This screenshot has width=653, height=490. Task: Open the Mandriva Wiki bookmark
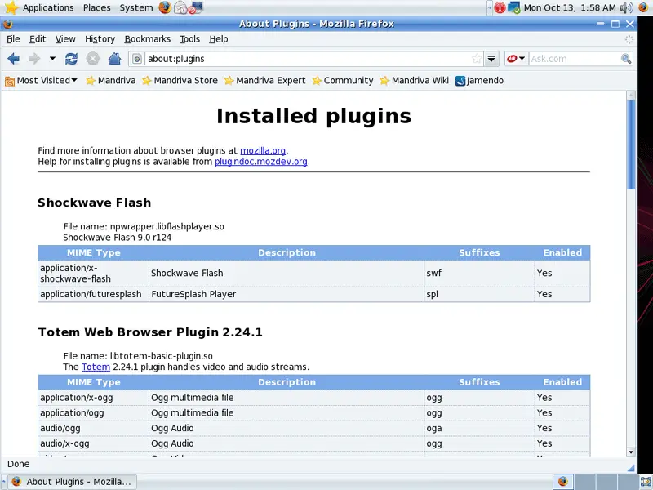(415, 80)
